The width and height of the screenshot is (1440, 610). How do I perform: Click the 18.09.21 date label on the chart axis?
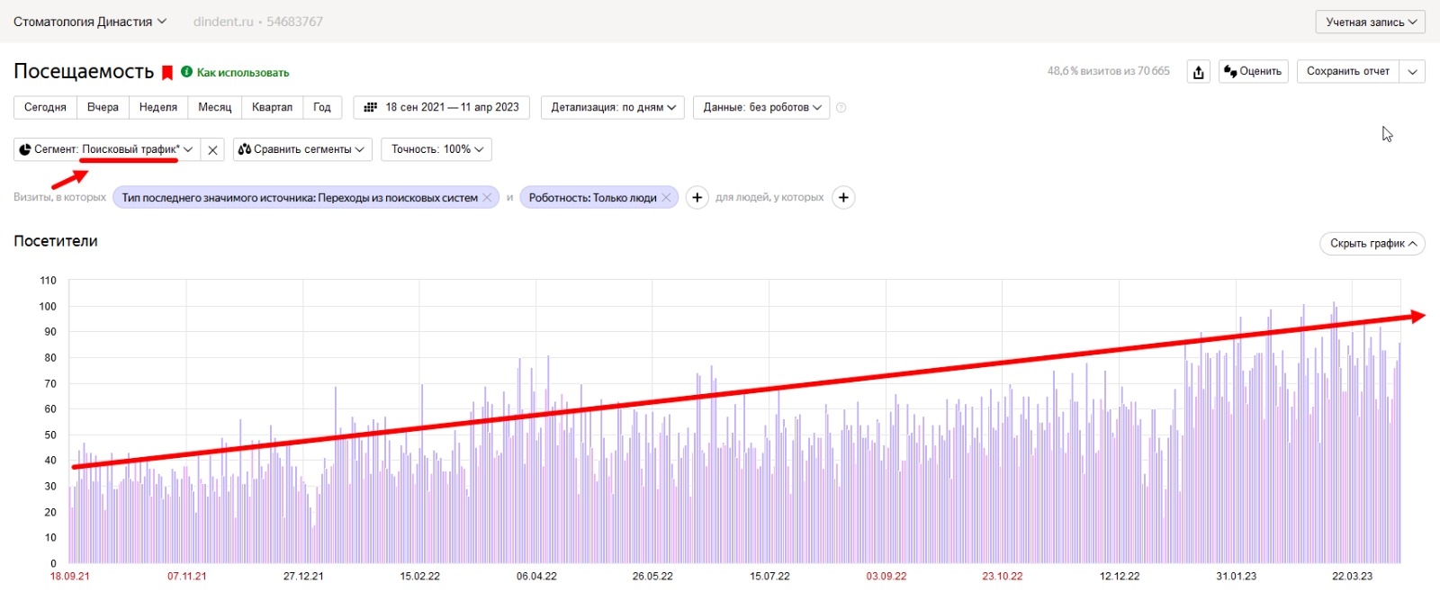(x=70, y=577)
